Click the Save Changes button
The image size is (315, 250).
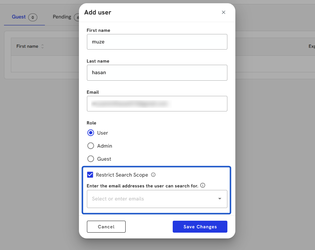(200, 227)
